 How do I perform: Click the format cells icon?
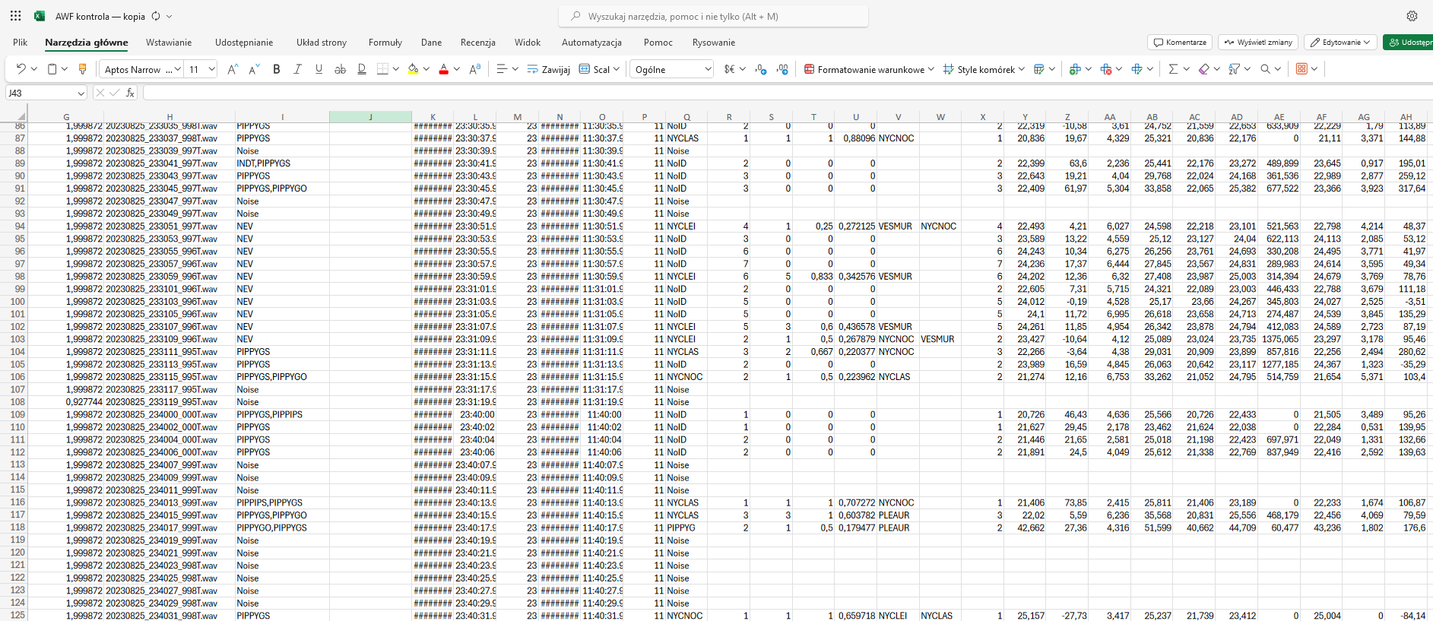click(x=1137, y=69)
